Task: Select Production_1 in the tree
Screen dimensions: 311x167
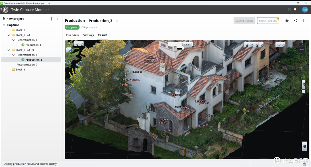Action: pos(33,45)
